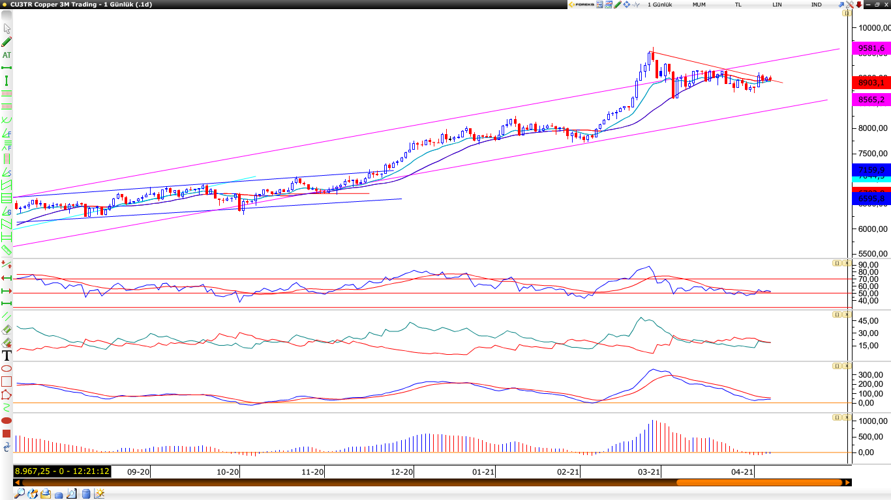Close the second indicator panel

tap(847, 314)
